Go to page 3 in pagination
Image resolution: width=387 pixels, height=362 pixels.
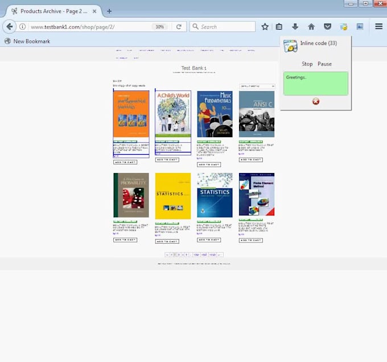[179, 254]
